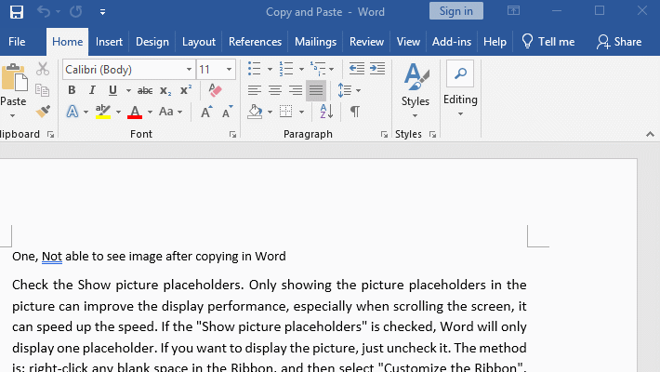Open the underline style dropdown arrow
The image size is (660, 372).
coord(128,90)
